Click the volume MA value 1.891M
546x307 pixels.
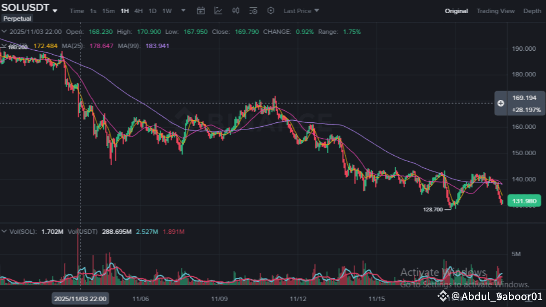pyautogui.click(x=174, y=232)
